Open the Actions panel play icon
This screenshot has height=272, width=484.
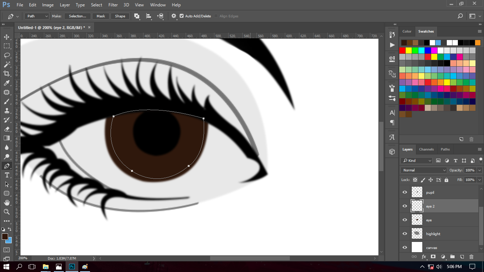(x=392, y=45)
